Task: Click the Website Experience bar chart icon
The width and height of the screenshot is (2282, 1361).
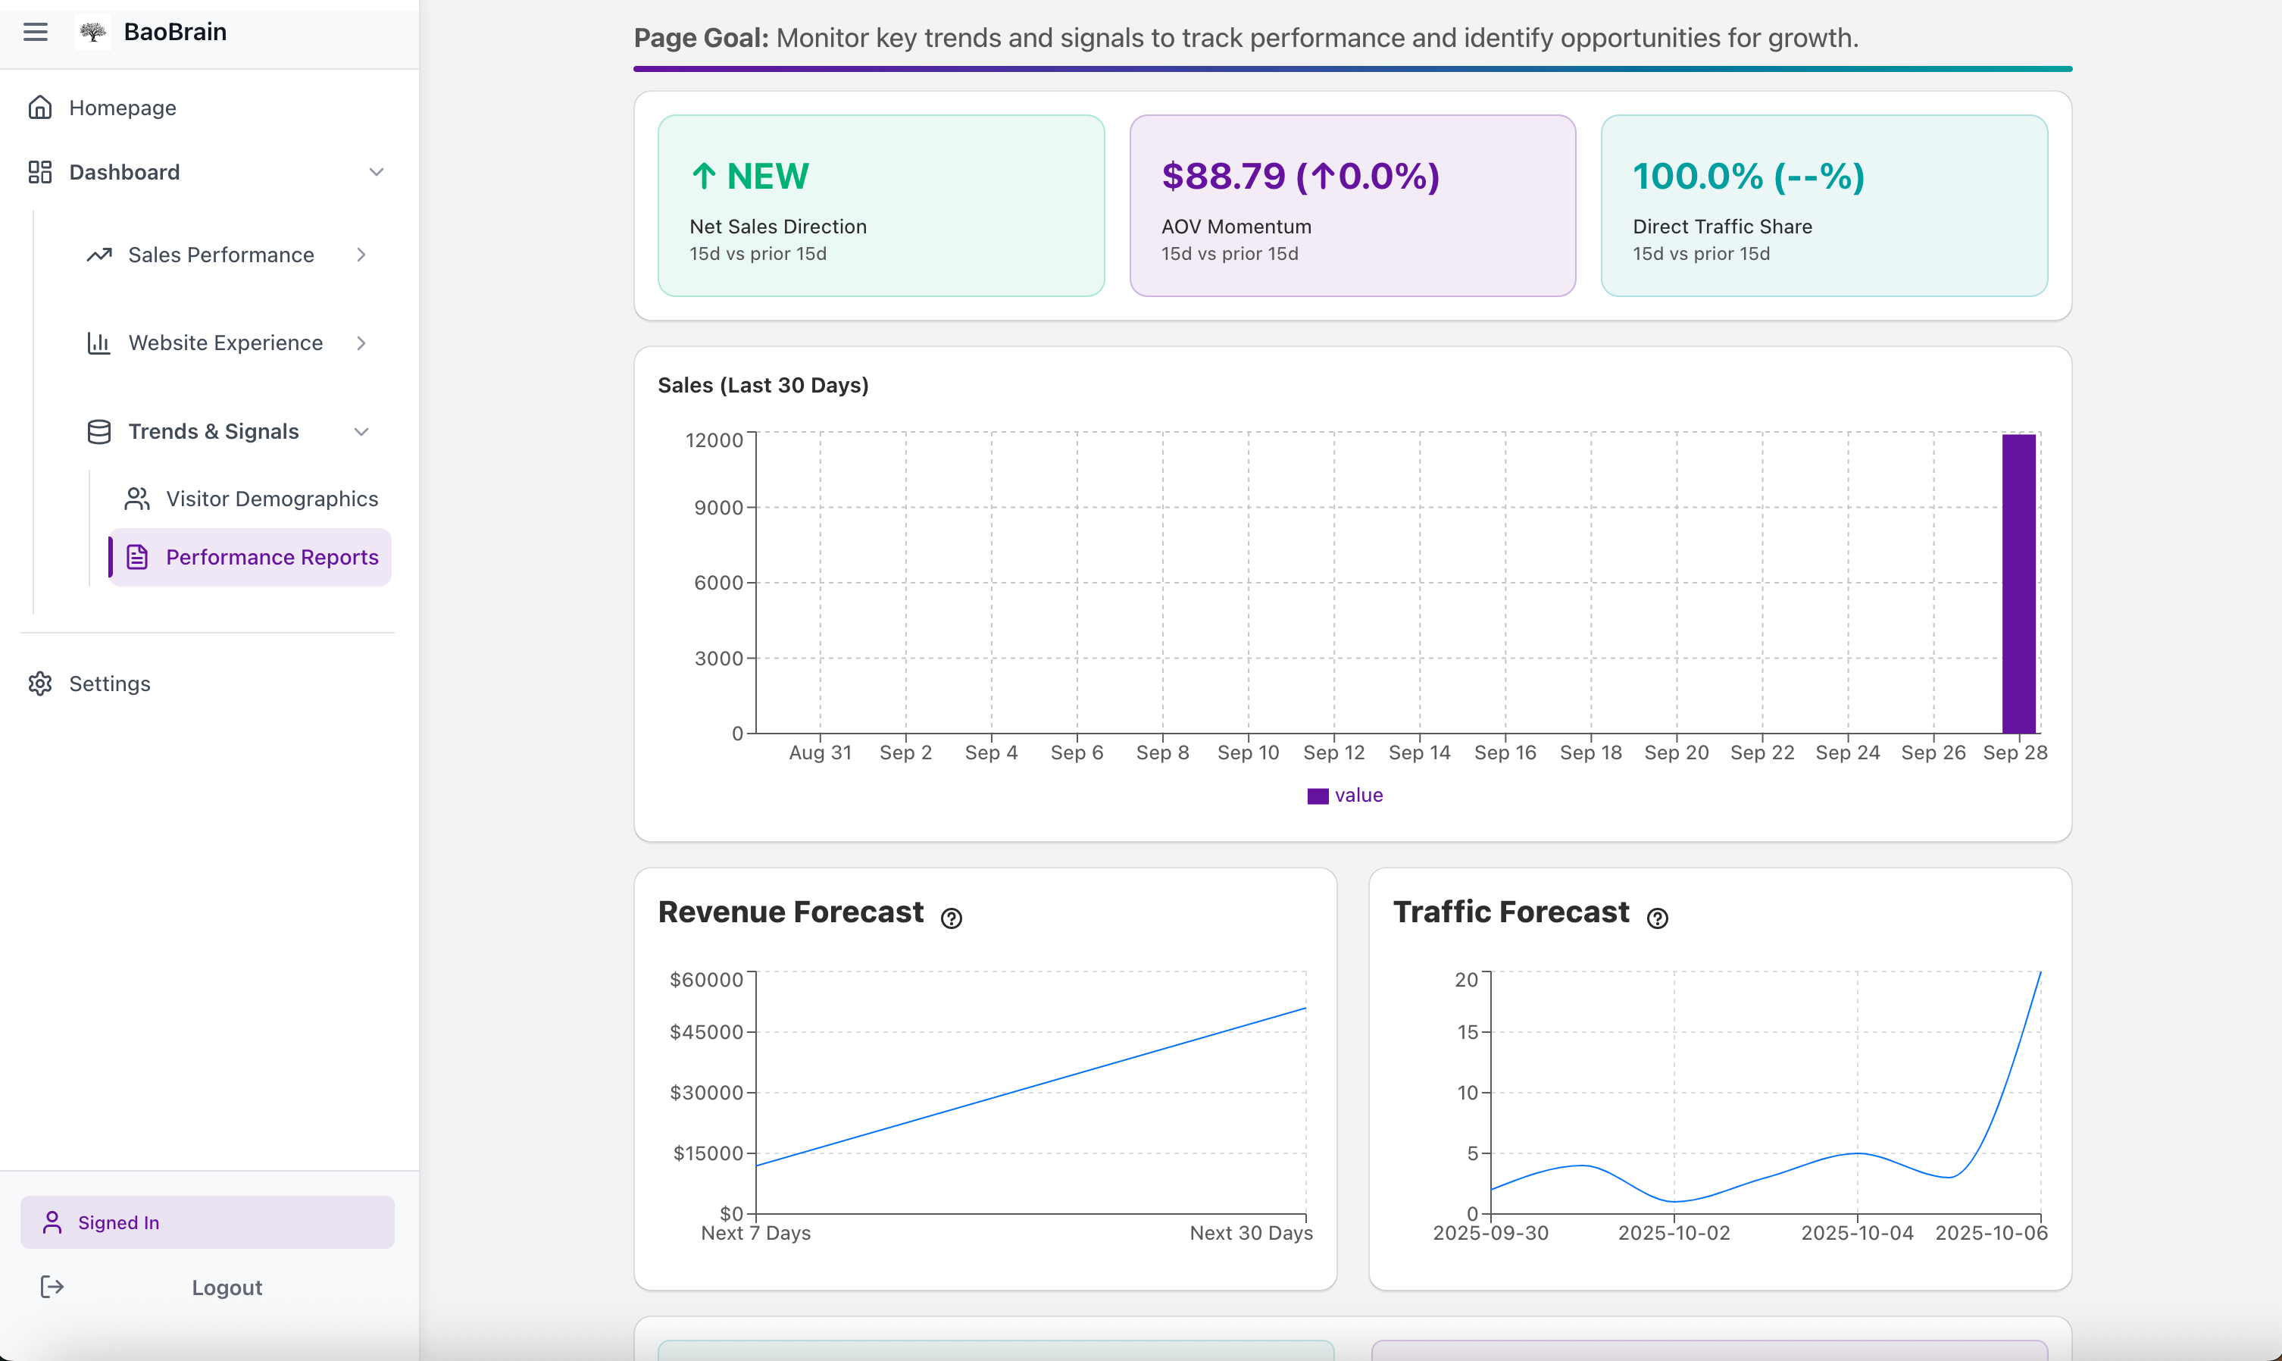Action: tap(99, 343)
